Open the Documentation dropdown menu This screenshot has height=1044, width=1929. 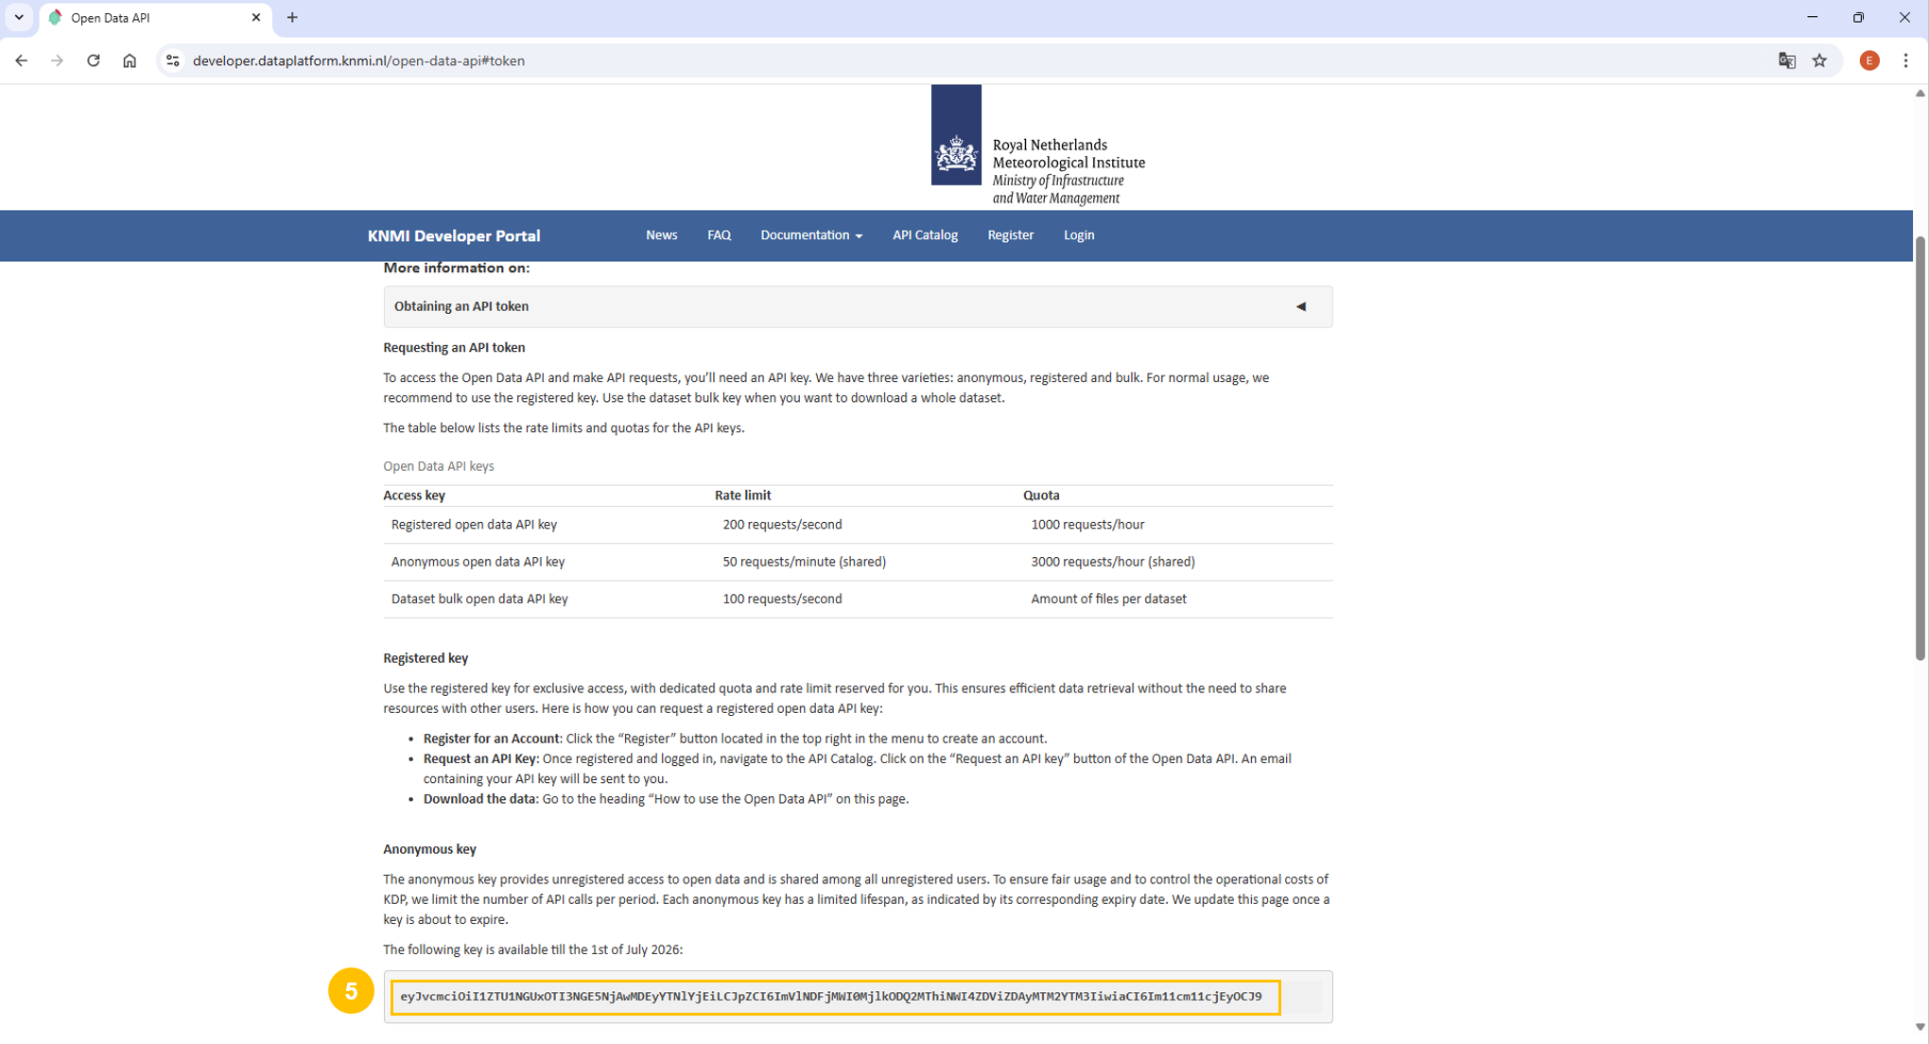[x=810, y=235]
